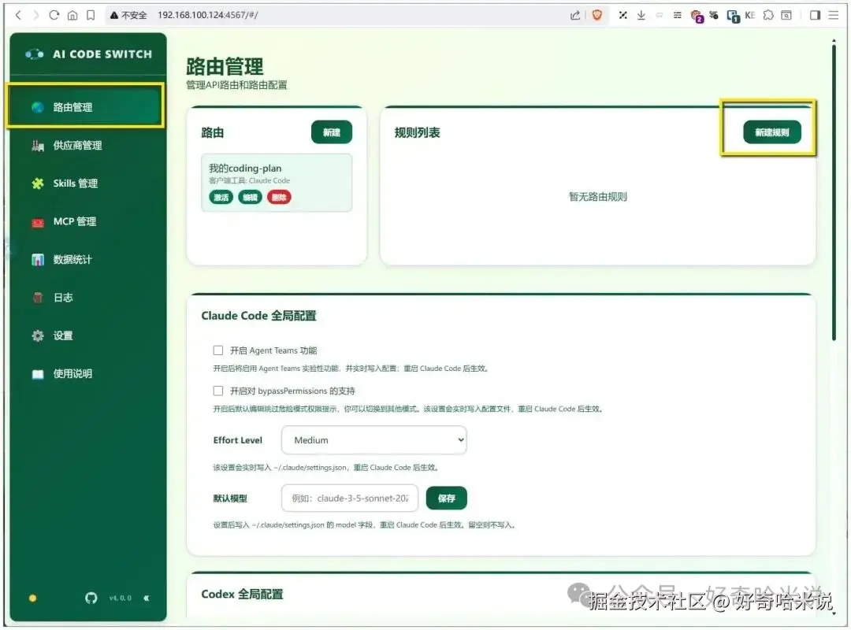851x630 pixels.
Task: Bookmark this page with the bookmark icon
Action: pos(91,15)
